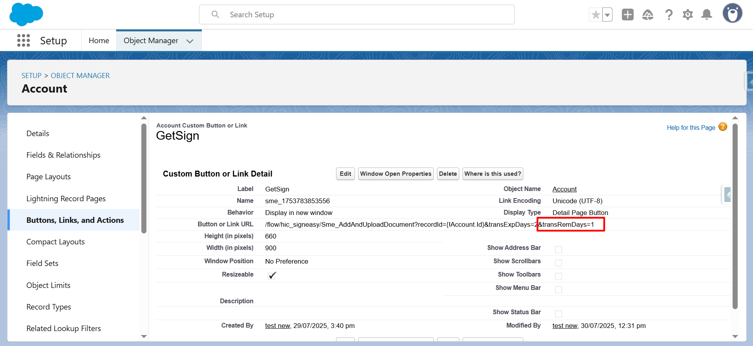This screenshot has width=753, height=346.
Task: Click the Button or Link URL value
Action: click(x=430, y=224)
